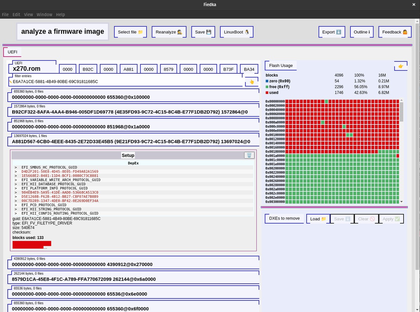Click the Flash Usage panel label
The width and height of the screenshot is (420, 312).
pyautogui.click(x=281, y=65)
